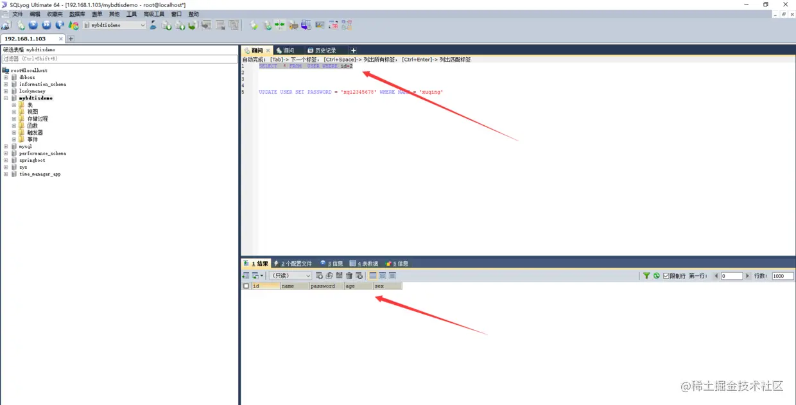Click the password column header
The image size is (796, 405).
(x=326, y=286)
